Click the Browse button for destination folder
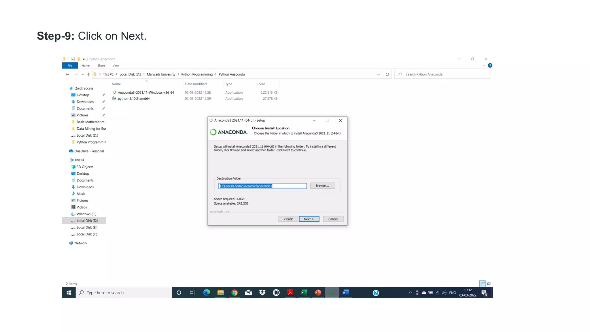This screenshot has width=590, height=332. pyautogui.click(x=322, y=186)
